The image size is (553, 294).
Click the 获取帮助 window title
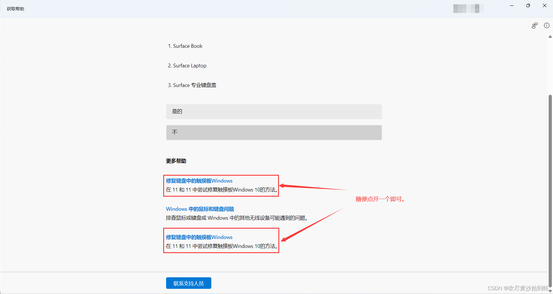(x=16, y=9)
